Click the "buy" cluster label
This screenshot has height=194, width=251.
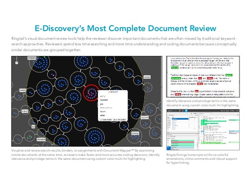click(x=33, y=127)
